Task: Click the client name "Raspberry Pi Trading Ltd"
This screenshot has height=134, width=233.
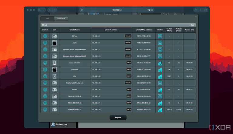Action: click(x=75, y=83)
